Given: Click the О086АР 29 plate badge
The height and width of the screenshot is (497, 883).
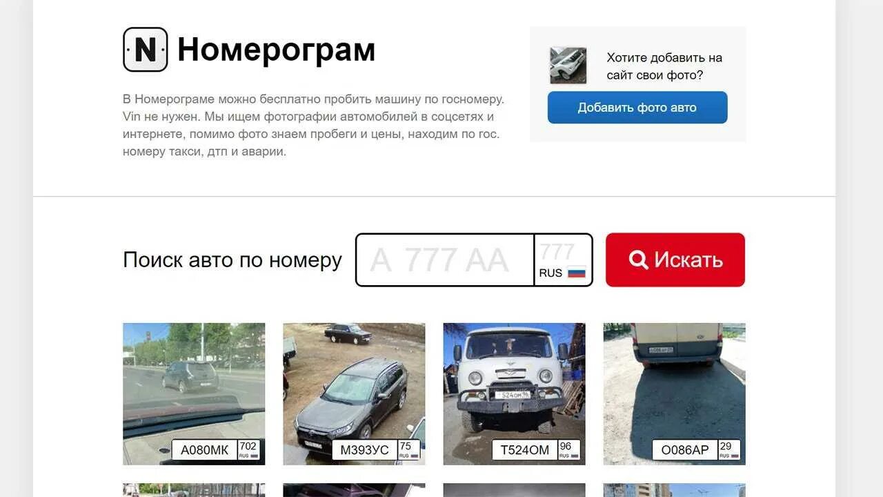Looking at the screenshot, I should [x=696, y=450].
